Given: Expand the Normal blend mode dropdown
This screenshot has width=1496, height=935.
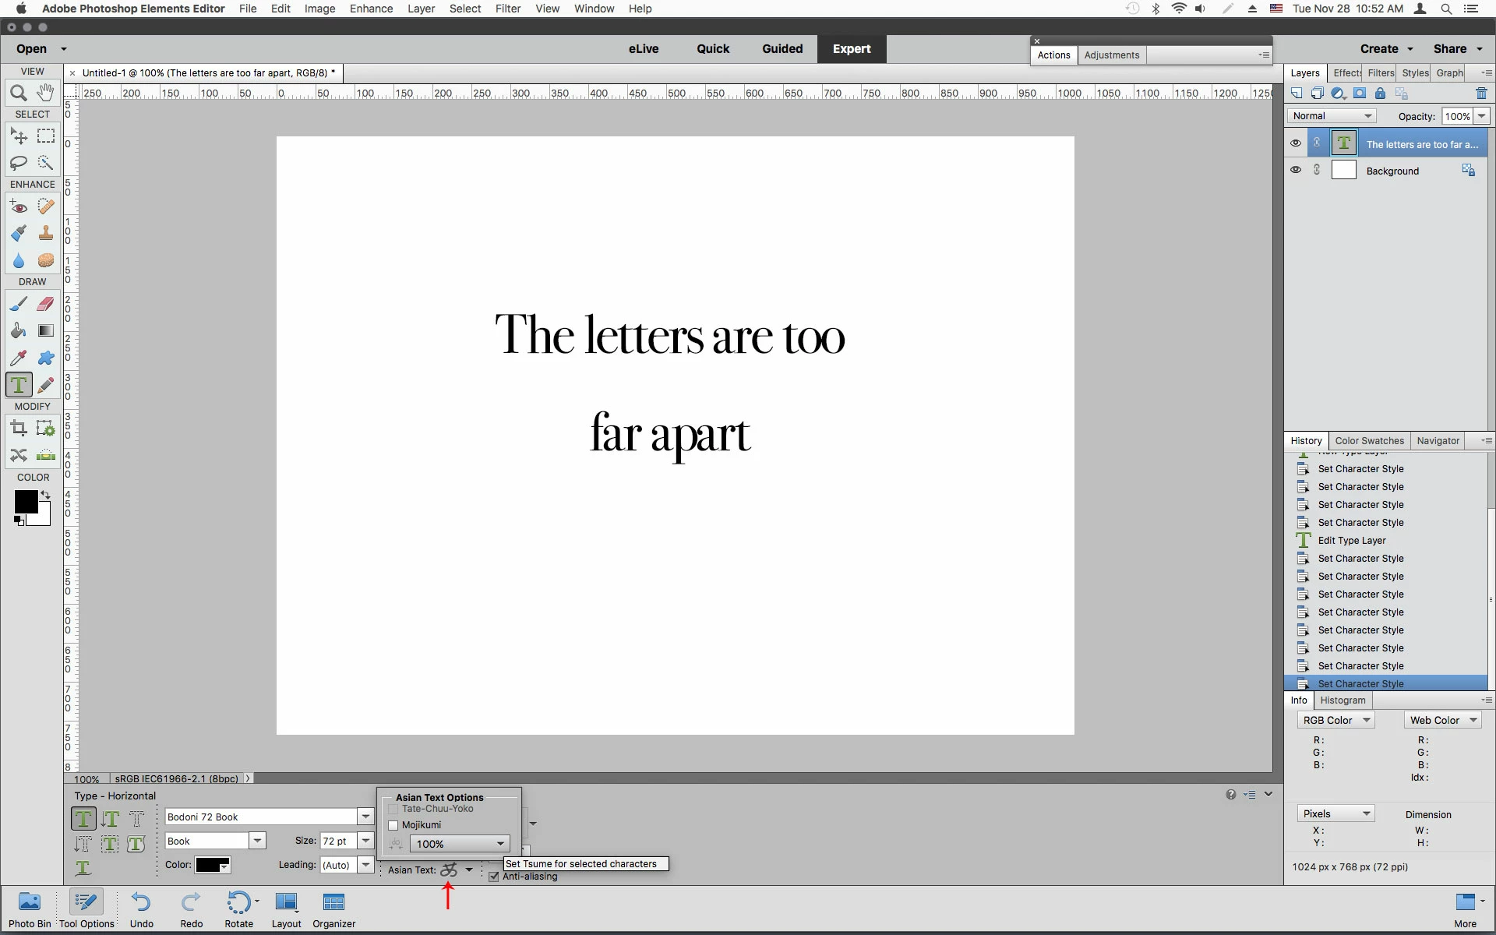Looking at the screenshot, I should click(1332, 116).
